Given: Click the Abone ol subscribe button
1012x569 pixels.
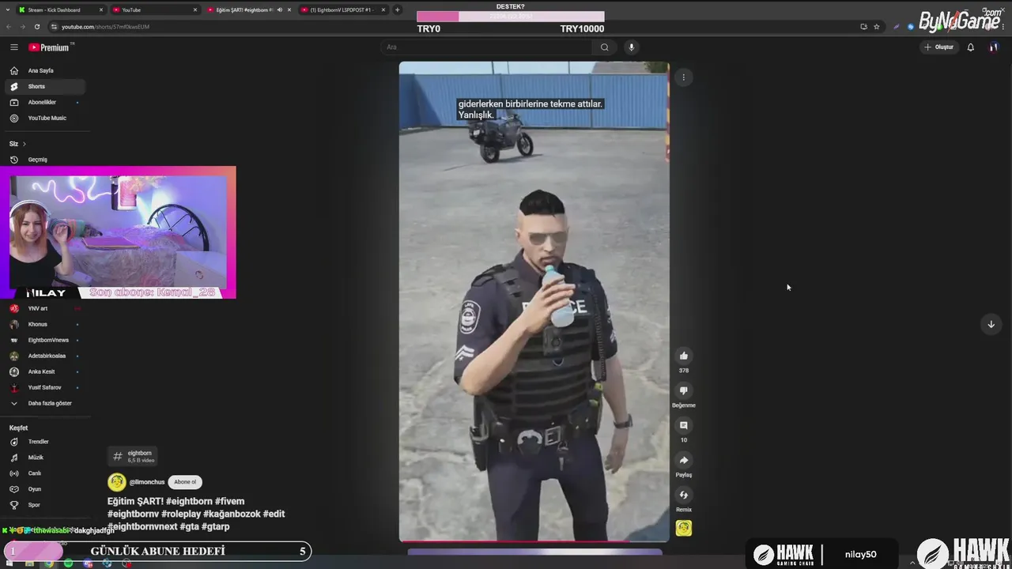Looking at the screenshot, I should pyautogui.click(x=185, y=482).
